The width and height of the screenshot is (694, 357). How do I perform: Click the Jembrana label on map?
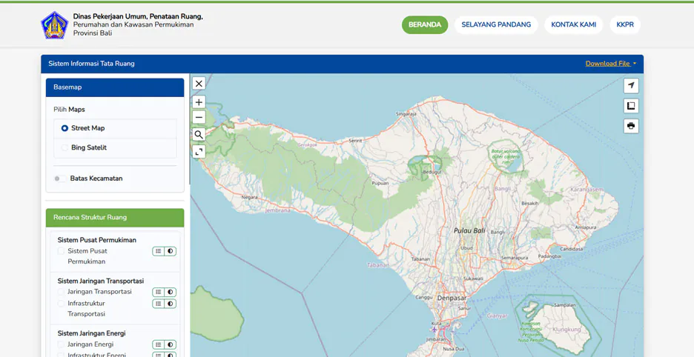277,210
